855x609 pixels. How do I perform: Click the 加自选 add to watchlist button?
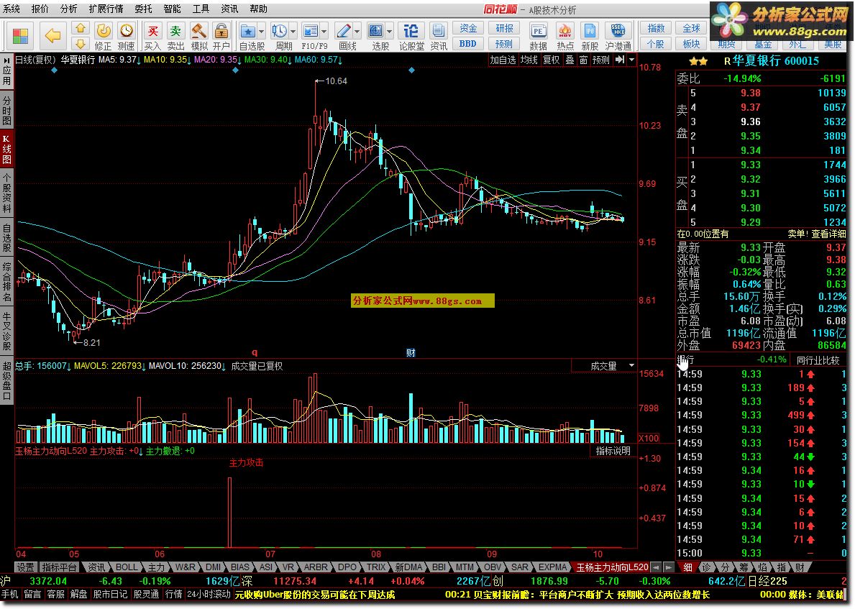(x=503, y=60)
